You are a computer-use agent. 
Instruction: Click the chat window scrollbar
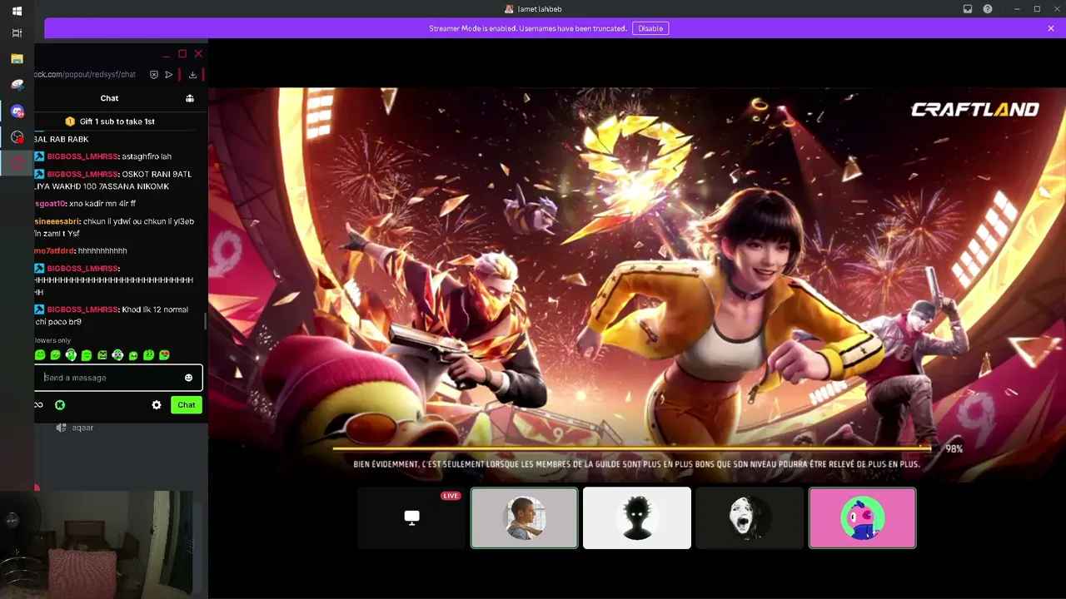pyautogui.click(x=206, y=321)
